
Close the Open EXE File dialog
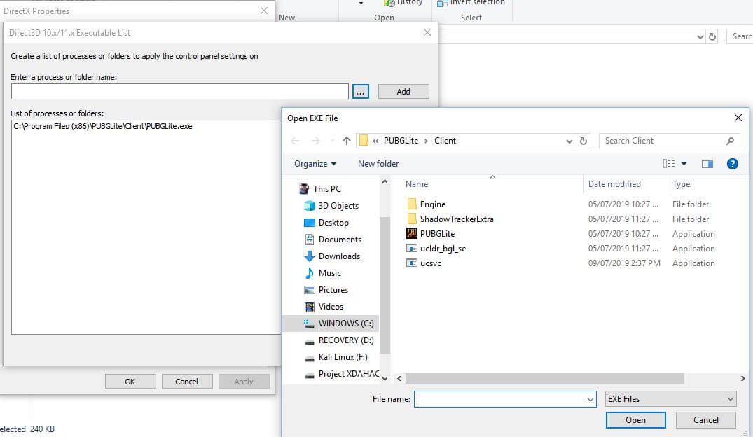(738, 118)
